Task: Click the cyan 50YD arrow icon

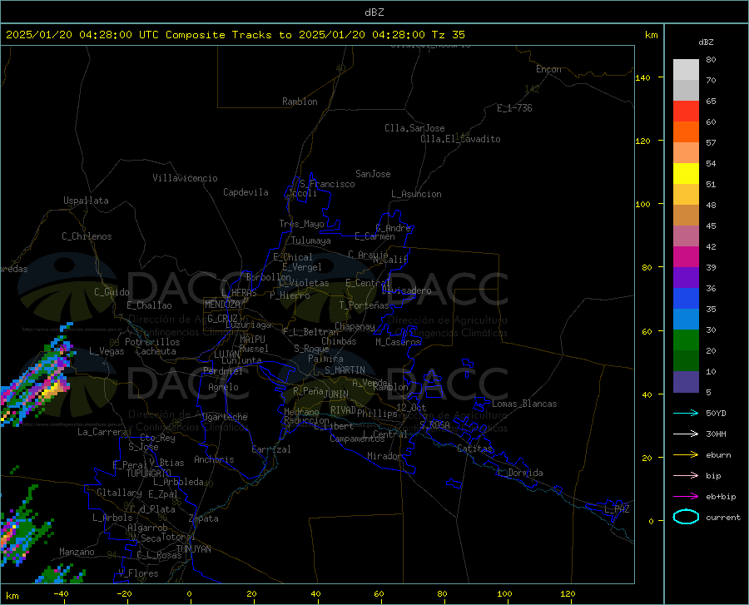Action: (686, 413)
